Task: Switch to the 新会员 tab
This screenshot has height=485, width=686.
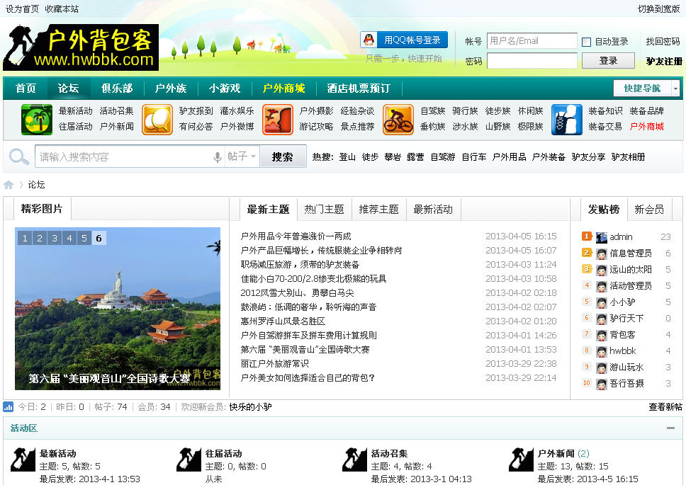Action: 649,210
